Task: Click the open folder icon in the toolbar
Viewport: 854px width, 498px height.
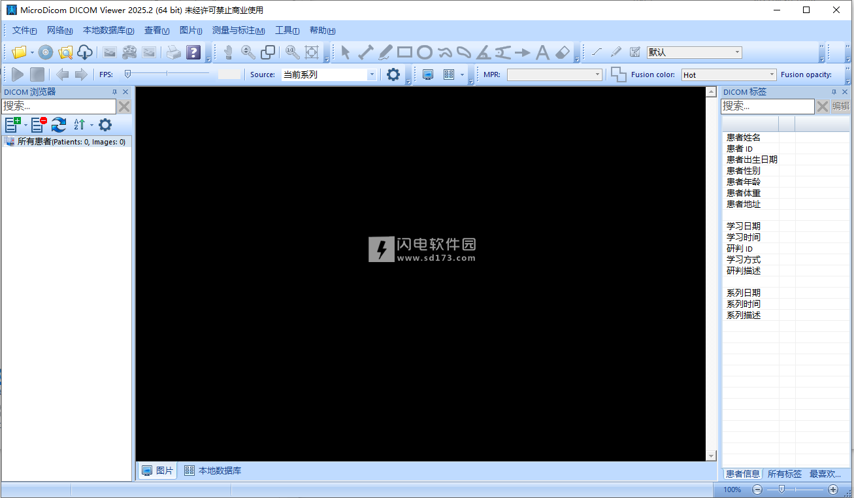Action: pos(20,52)
